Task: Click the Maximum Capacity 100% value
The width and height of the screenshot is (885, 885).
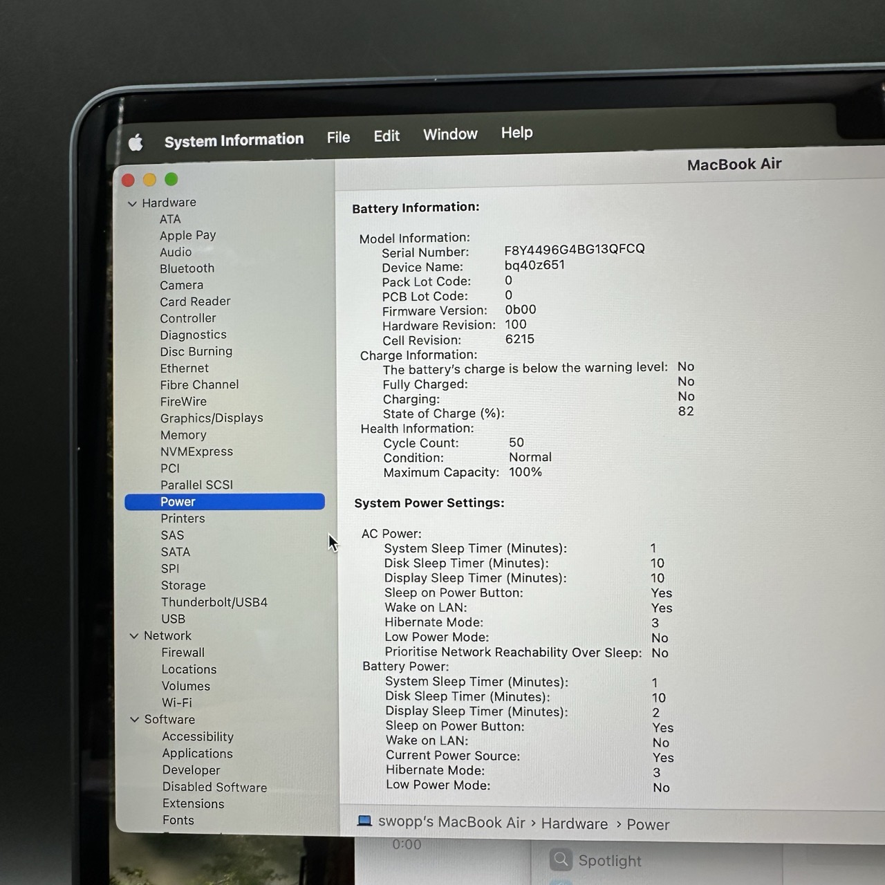Action: (525, 472)
